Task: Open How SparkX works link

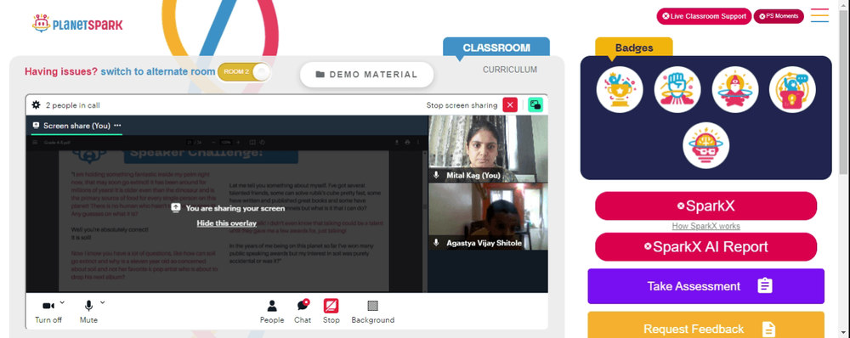Action: [x=705, y=227]
